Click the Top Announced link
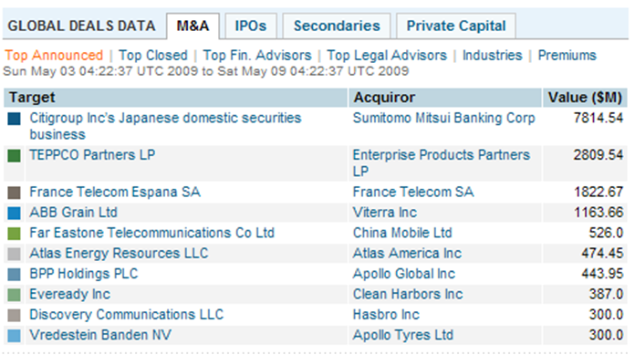 pos(54,55)
